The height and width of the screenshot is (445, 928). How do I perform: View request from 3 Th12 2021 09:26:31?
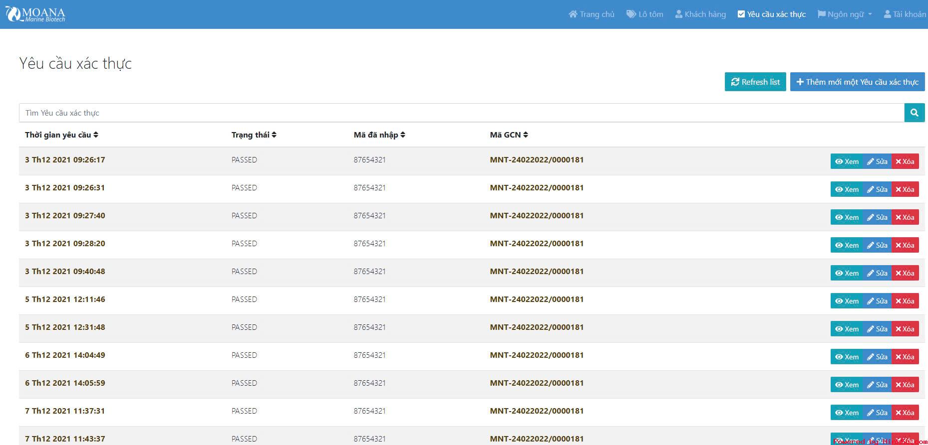pos(847,189)
